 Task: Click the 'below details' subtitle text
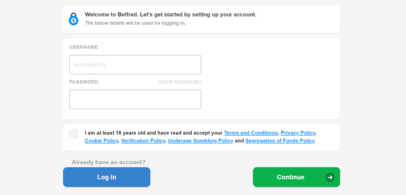pos(135,23)
